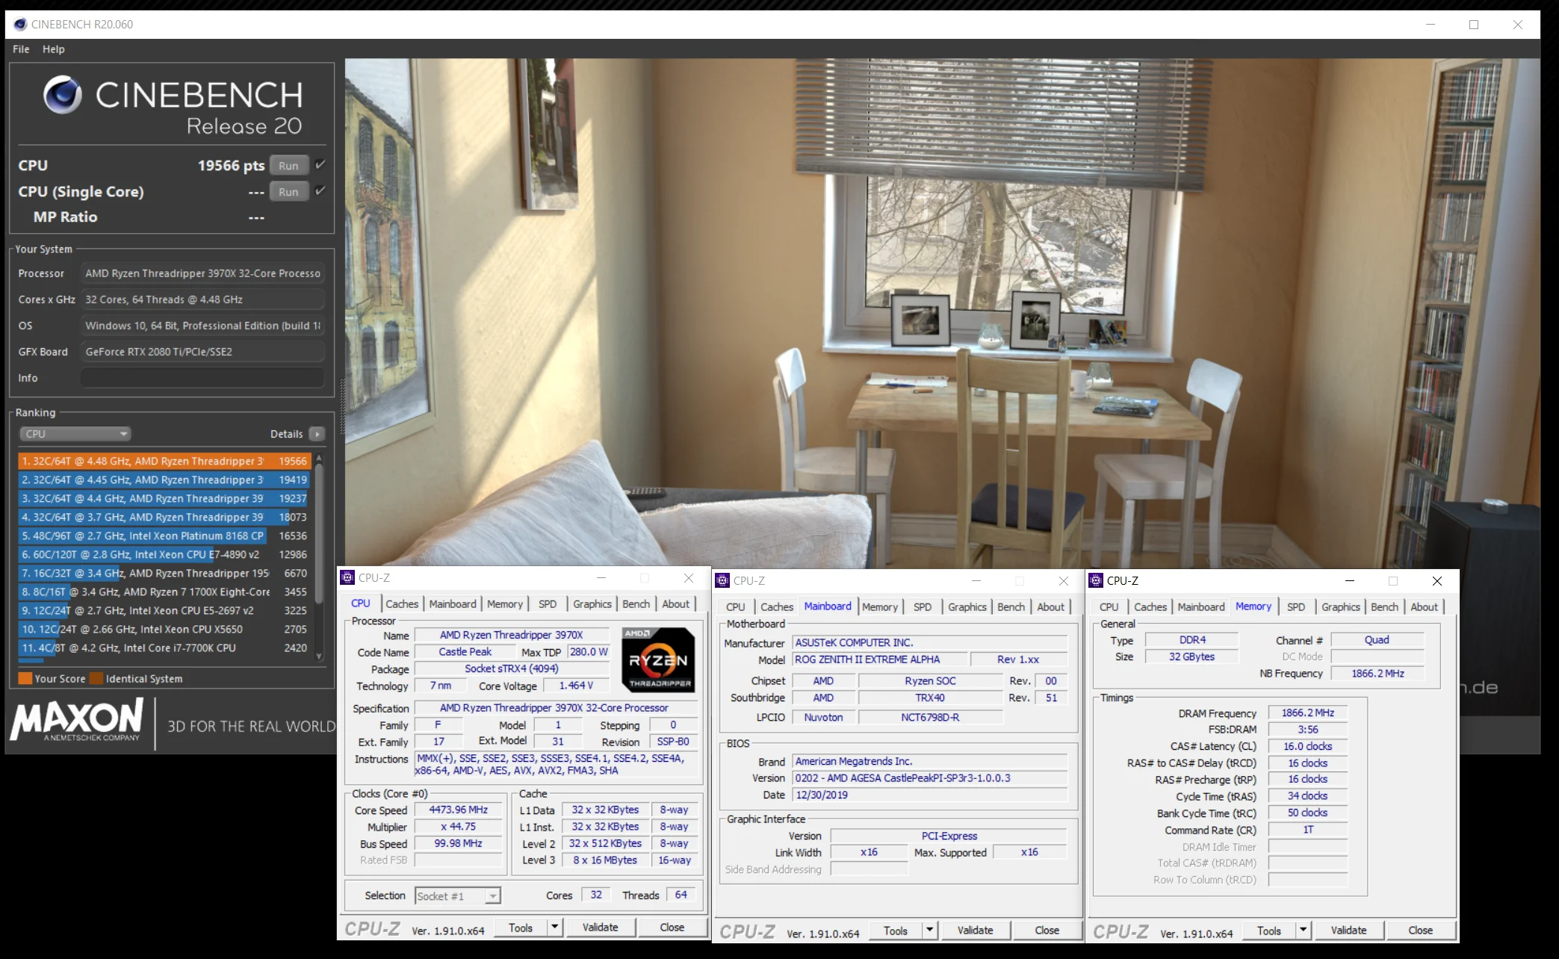
Task: Click Close button in Memory CPU-Z window
Action: pos(1420,930)
